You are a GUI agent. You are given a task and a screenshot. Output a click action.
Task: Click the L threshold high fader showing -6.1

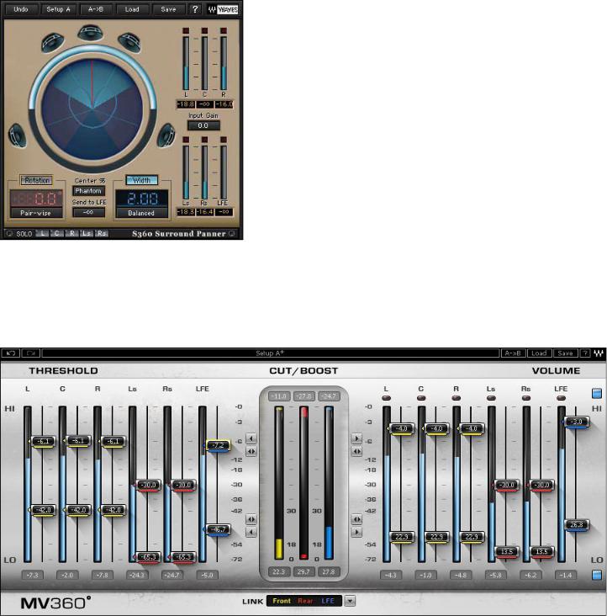pos(43,442)
